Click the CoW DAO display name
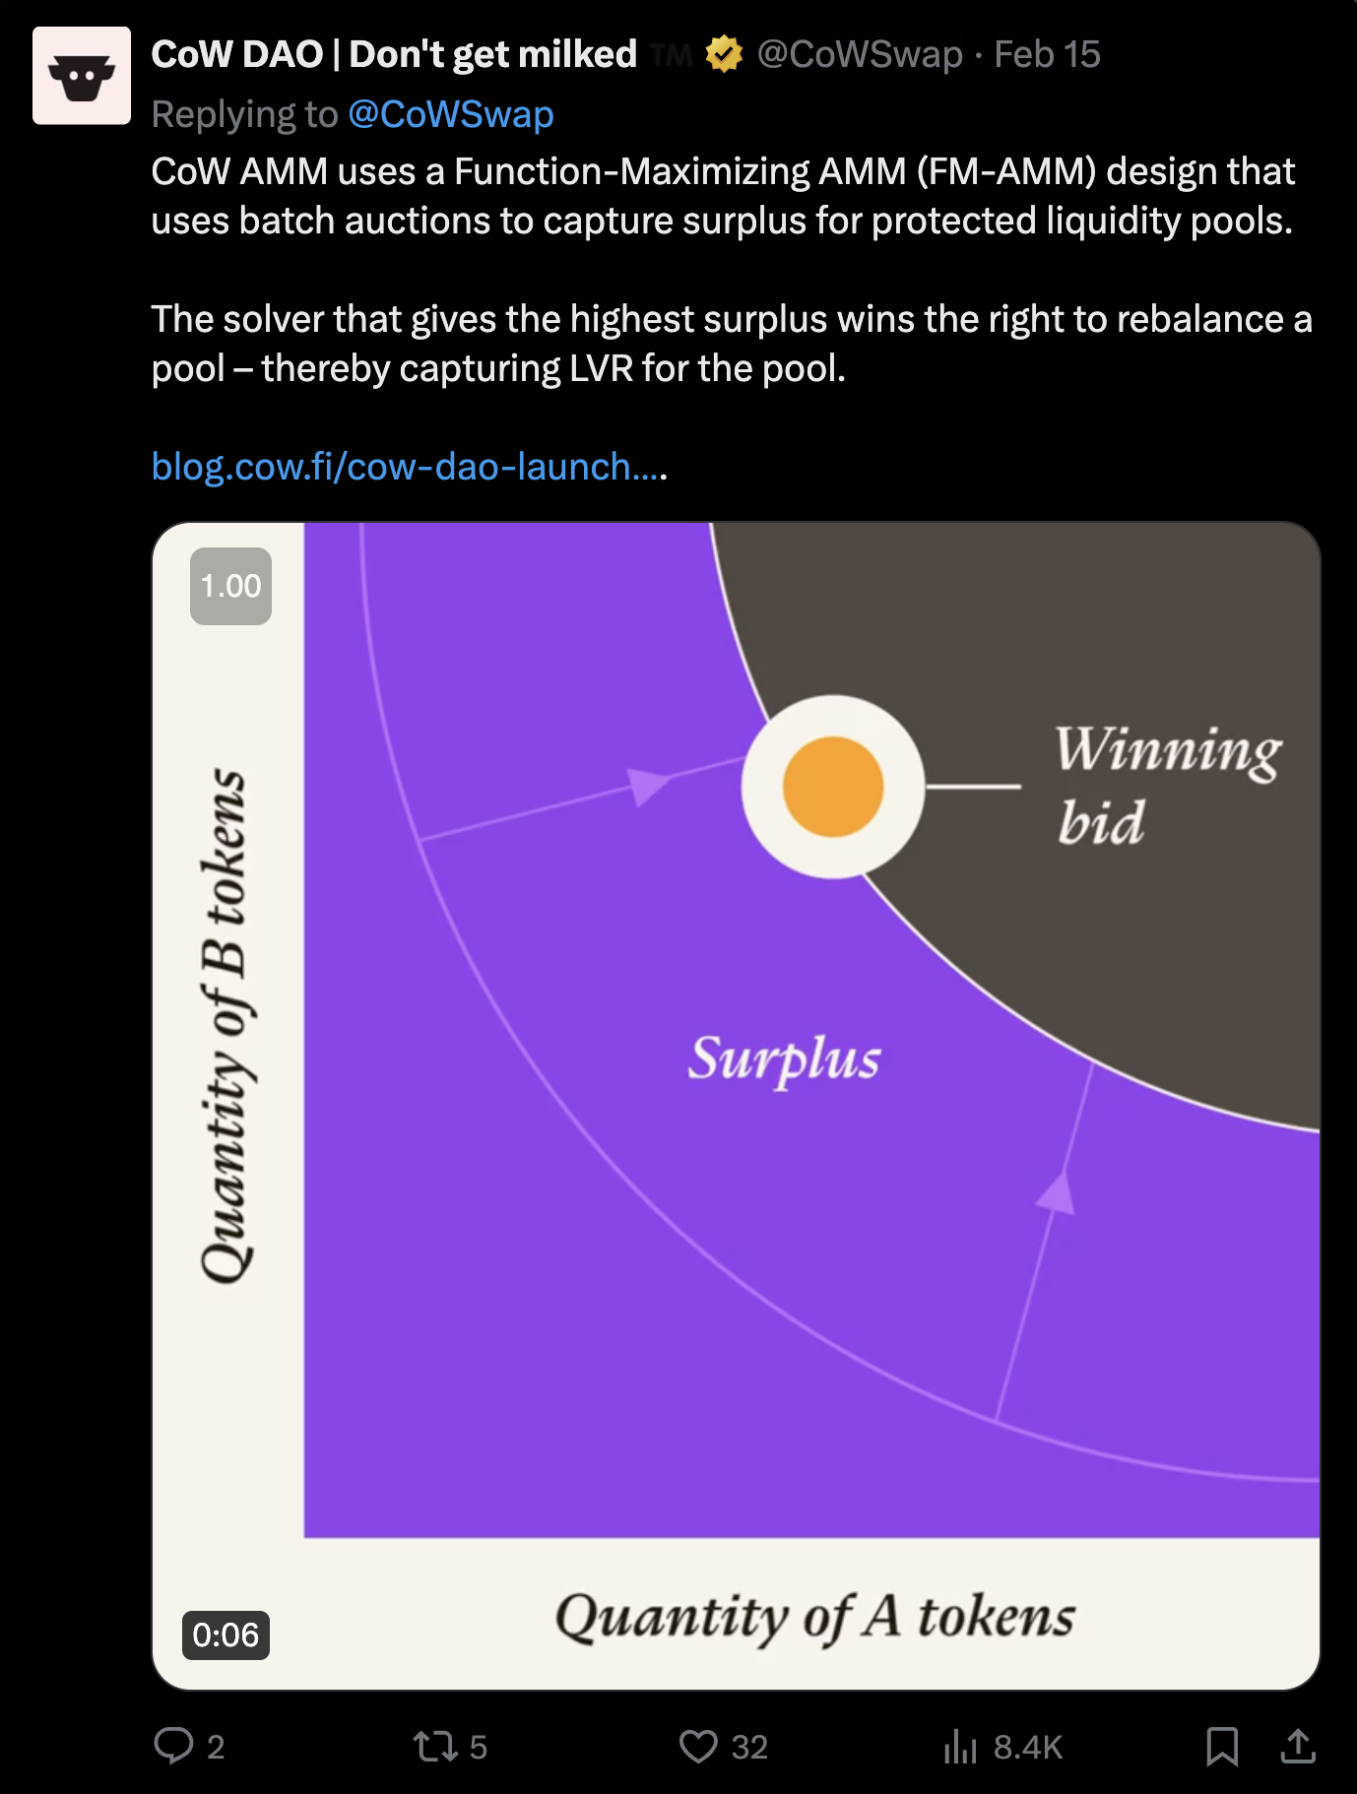The image size is (1357, 1794). pos(394,54)
